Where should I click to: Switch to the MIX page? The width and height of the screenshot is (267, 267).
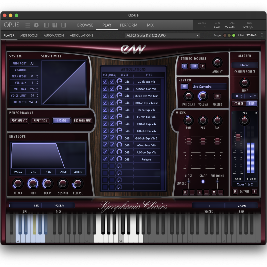[150, 25]
